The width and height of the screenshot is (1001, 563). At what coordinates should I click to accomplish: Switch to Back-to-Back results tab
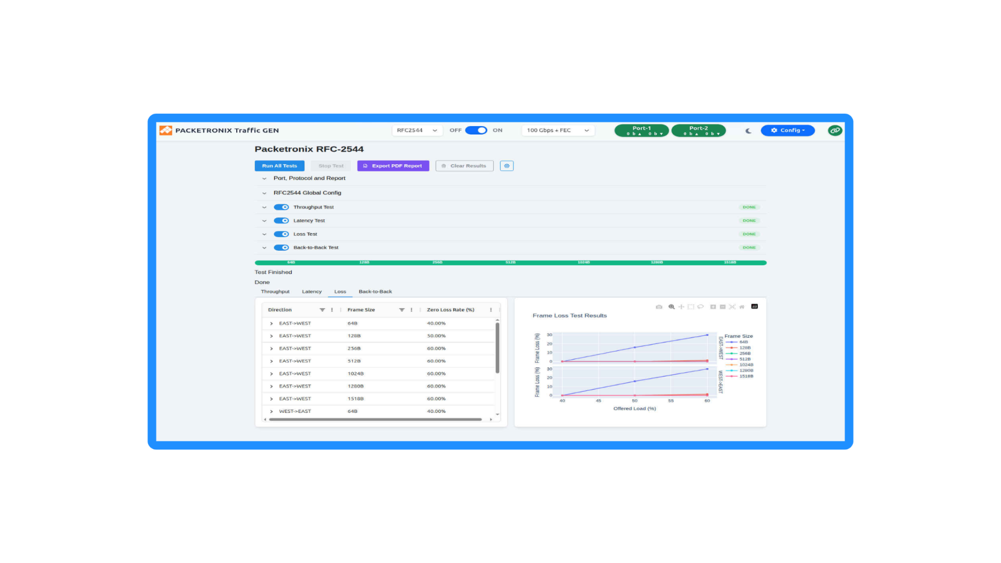pos(375,291)
